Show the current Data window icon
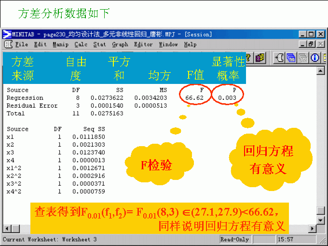The image size is (328, 246). pyautogui.click(x=292, y=58)
